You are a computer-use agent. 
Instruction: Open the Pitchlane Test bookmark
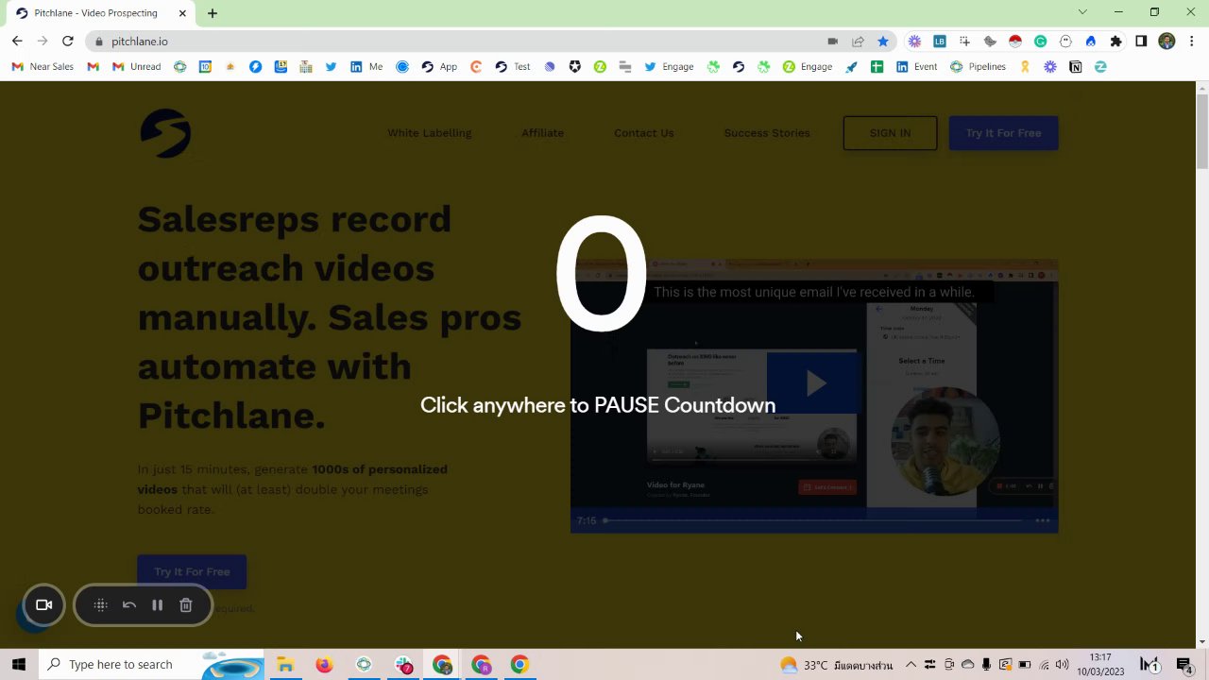point(513,67)
